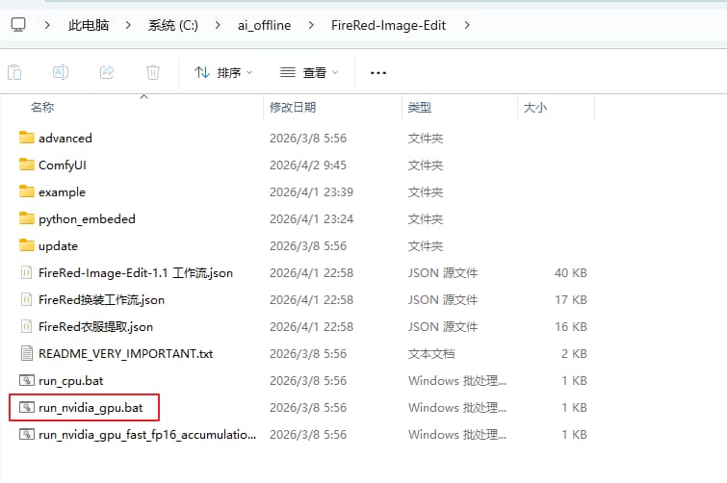Screen dimensions: 727x483
Task: Sort by the 名称 column header
Action: pos(42,108)
